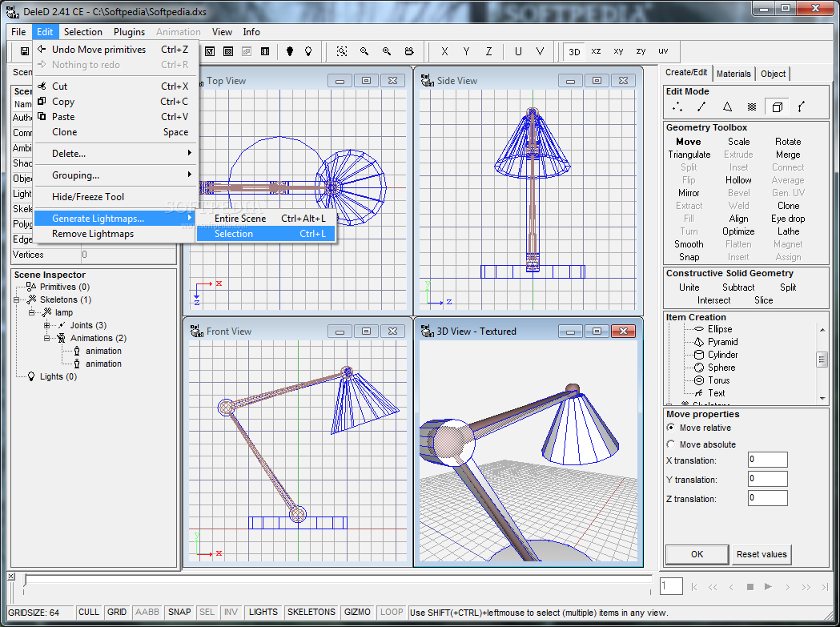The image size is (840, 627).
Task: Toggle GRID in status bar
Action: (x=117, y=612)
